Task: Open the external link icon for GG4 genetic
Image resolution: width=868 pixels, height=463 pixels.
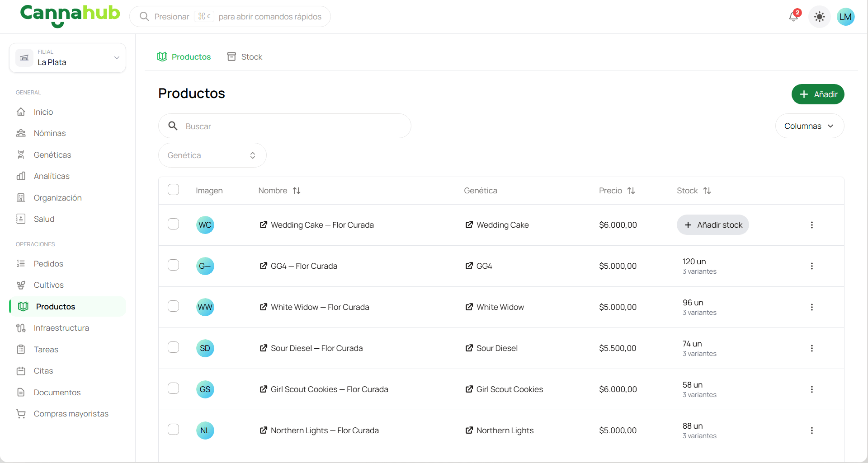Action: pos(469,266)
